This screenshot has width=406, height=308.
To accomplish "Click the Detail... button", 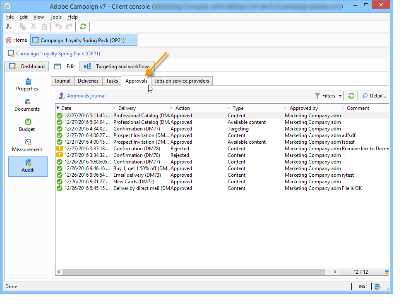I will tap(374, 96).
